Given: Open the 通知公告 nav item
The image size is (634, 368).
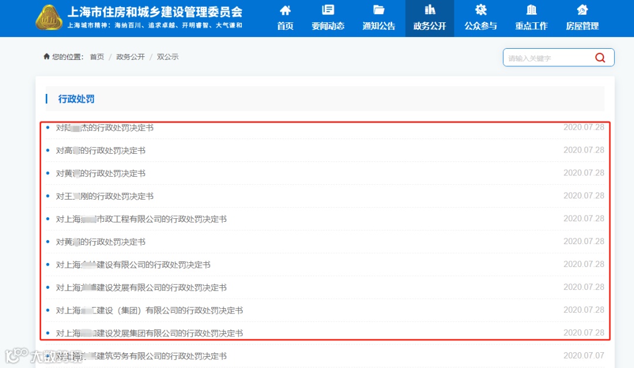Looking at the screenshot, I should coord(379,18).
